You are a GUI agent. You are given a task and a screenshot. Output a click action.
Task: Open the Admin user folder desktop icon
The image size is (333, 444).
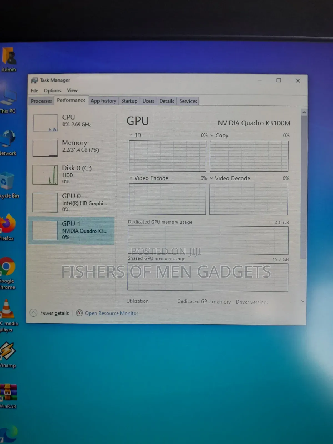click(x=9, y=60)
